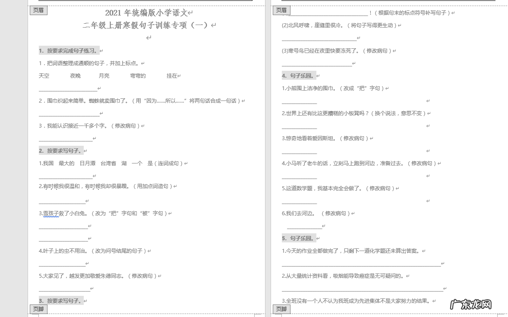Click the 页脚 footer tag on the right page

coord(281,309)
